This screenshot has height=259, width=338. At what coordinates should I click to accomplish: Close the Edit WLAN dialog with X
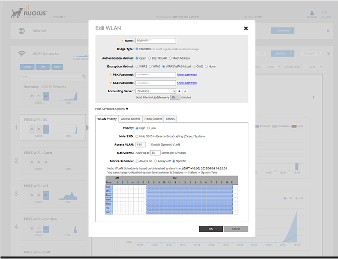(x=245, y=28)
